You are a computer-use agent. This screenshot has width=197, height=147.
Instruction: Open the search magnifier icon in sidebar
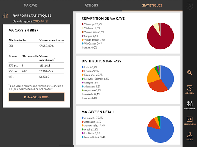(x=190, y=73)
